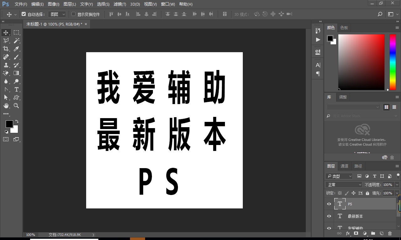Image resolution: width=401 pixels, height=240 pixels.
Task: Switch to the 路径 tab
Action: coord(358,166)
